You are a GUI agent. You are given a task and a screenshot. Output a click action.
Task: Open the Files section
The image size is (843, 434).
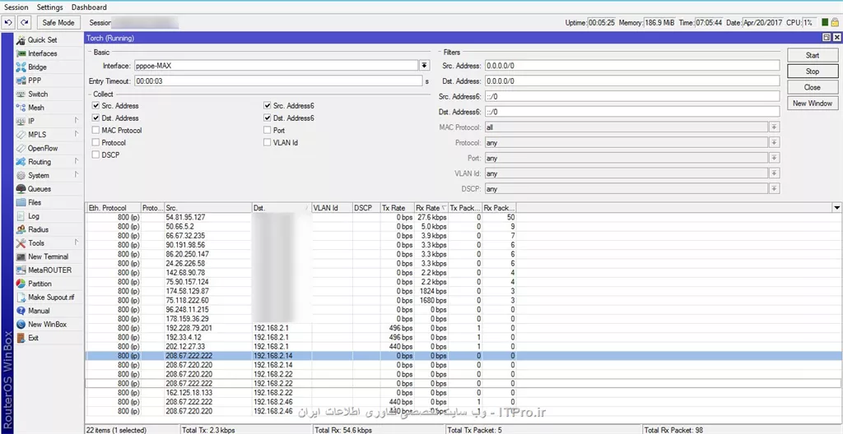click(35, 202)
